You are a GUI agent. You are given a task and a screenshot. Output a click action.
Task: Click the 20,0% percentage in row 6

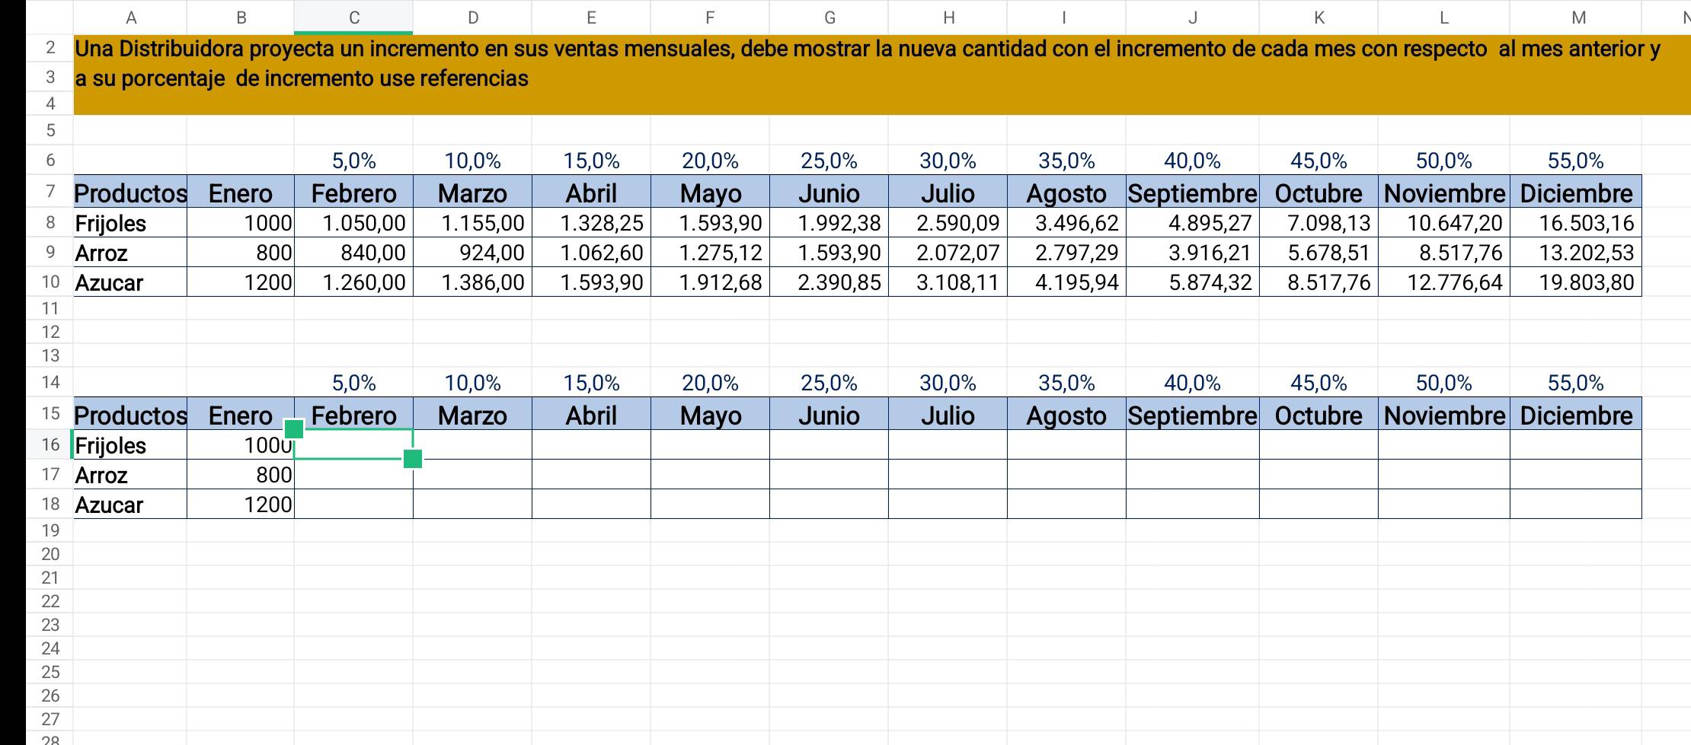tap(710, 161)
